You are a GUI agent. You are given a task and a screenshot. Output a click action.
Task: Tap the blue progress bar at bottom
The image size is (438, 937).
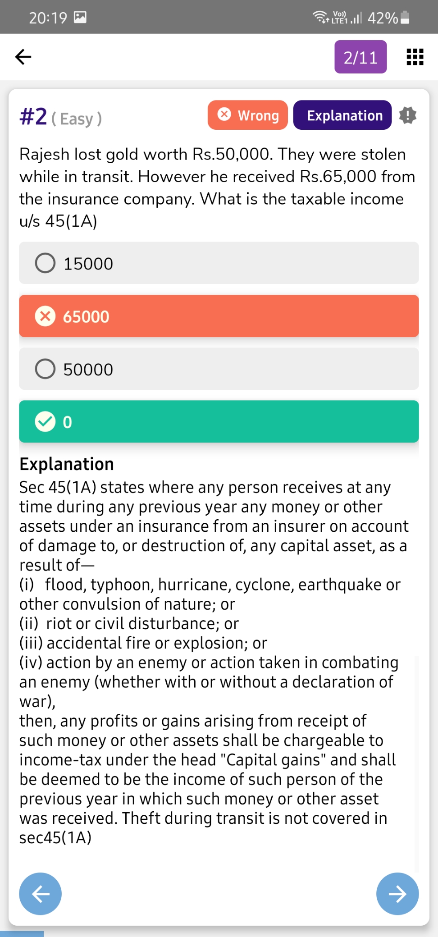click(x=22, y=933)
